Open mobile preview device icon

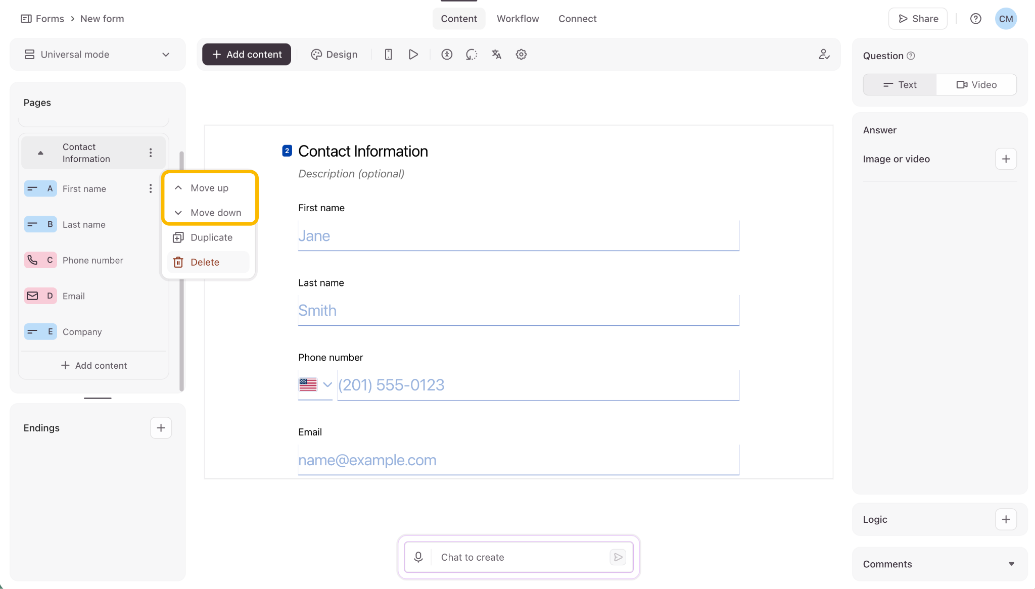tap(388, 55)
